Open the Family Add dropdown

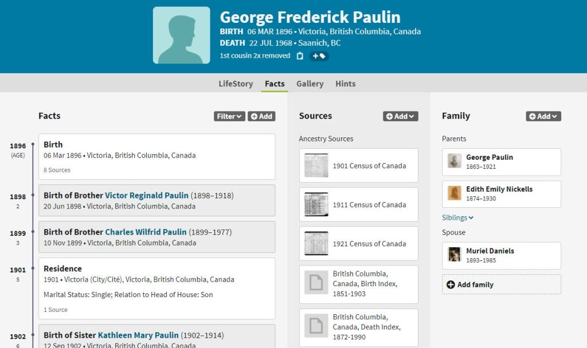(x=543, y=116)
